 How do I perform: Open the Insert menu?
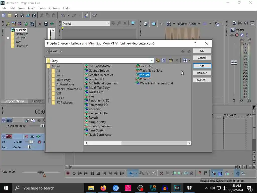(x=32, y=8)
